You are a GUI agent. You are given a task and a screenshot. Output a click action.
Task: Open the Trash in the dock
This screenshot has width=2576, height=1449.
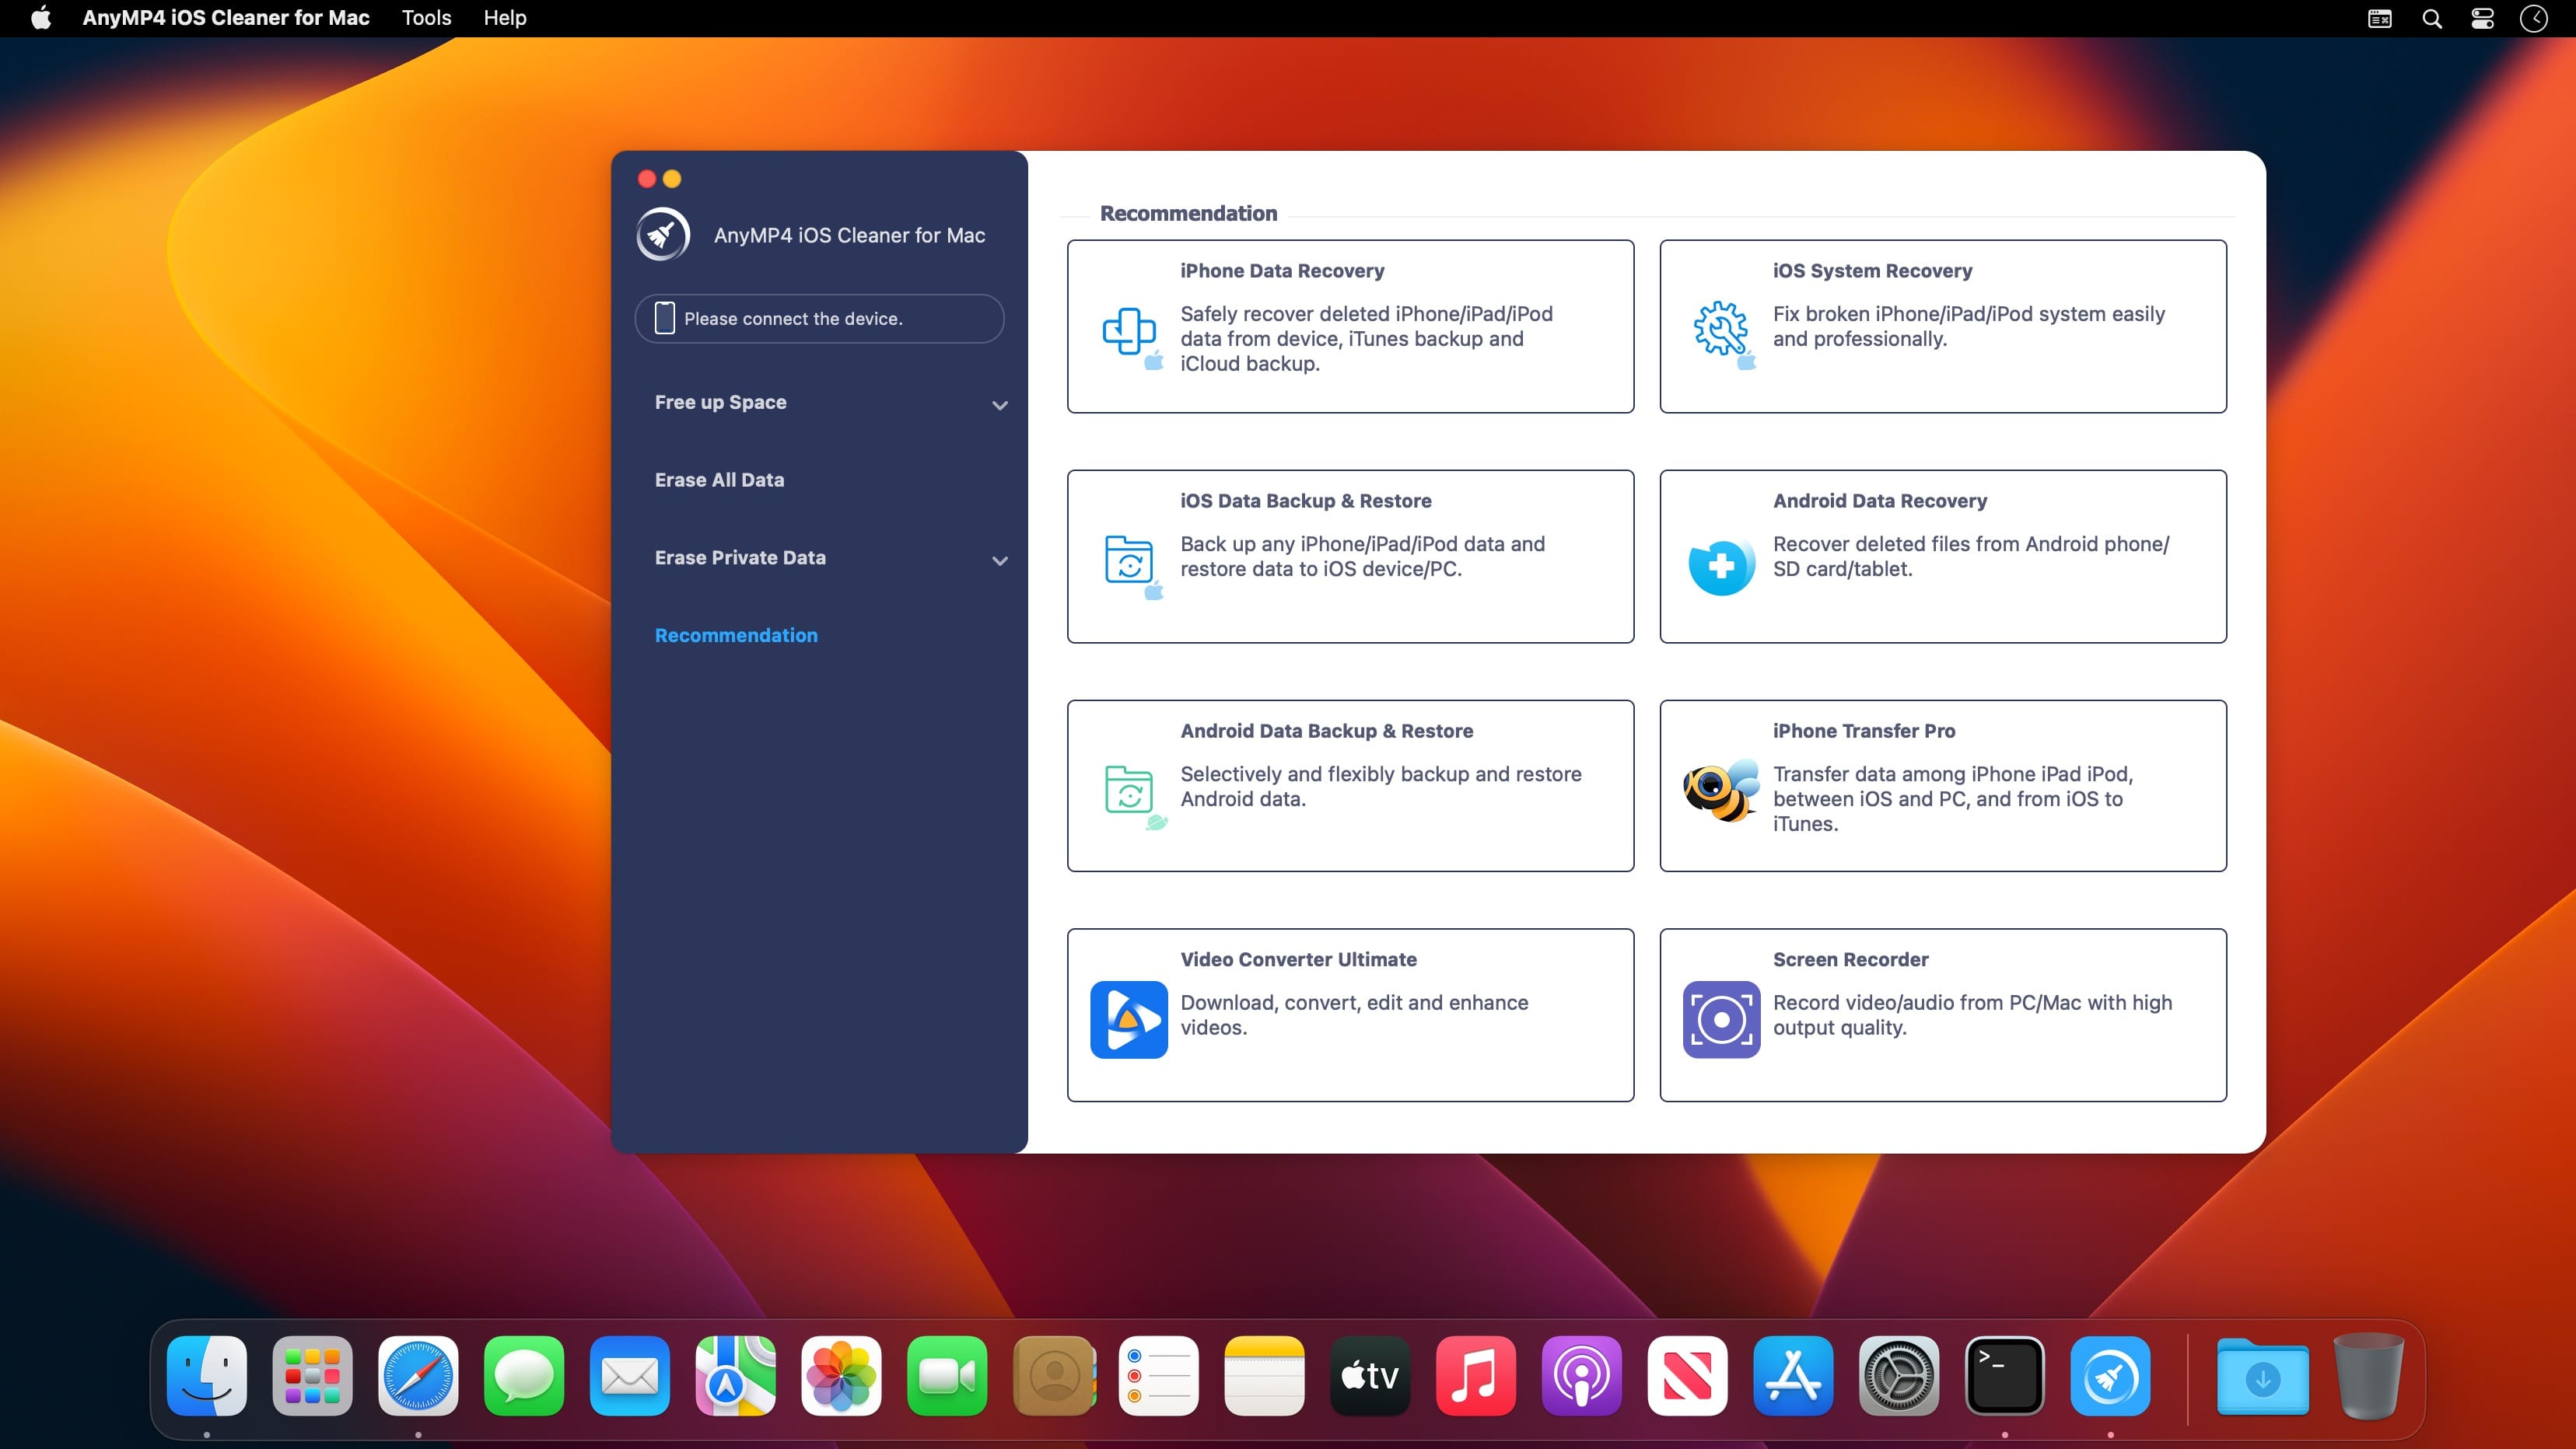[2368, 1376]
